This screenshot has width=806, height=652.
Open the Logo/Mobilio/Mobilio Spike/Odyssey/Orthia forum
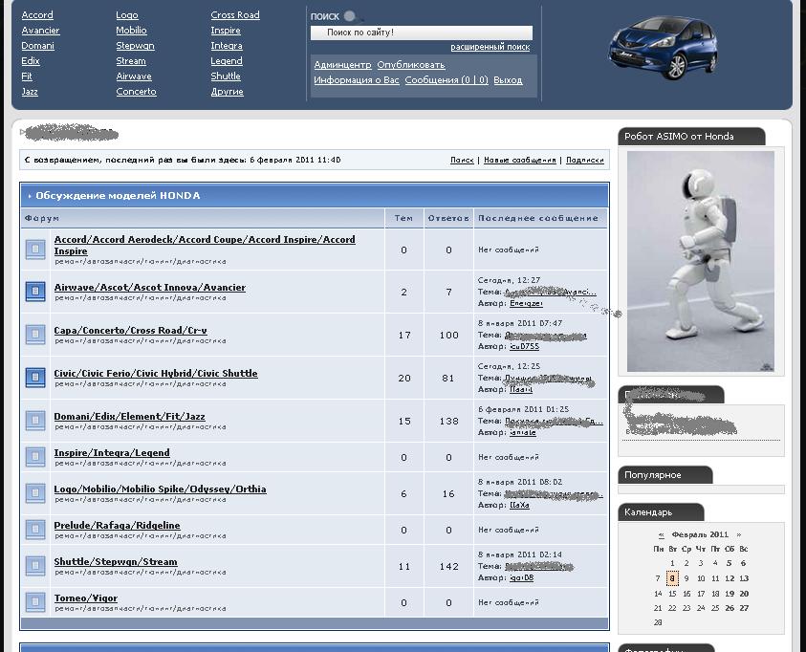160,489
